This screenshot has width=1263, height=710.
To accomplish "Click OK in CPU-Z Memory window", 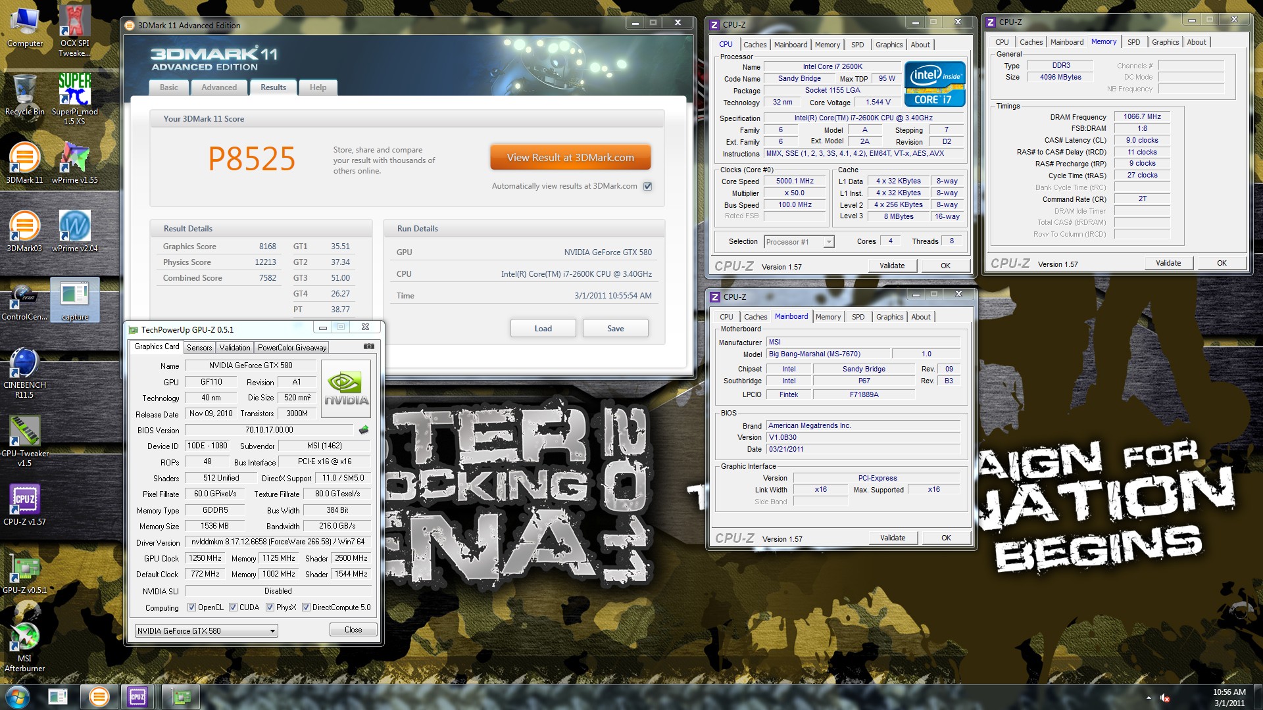I will (x=1222, y=263).
